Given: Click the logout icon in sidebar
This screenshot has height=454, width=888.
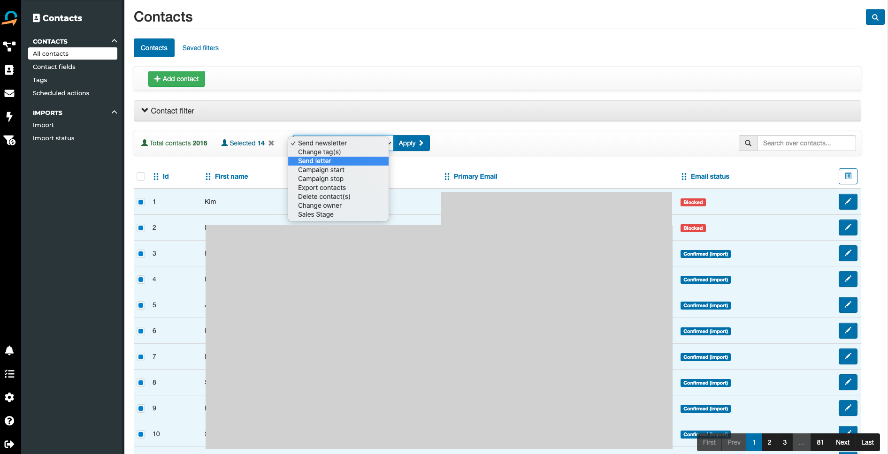Looking at the screenshot, I should coord(9,444).
